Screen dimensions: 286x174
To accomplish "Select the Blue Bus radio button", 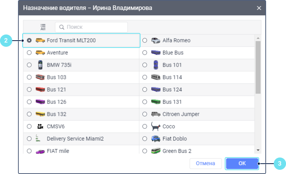I will (145, 53).
